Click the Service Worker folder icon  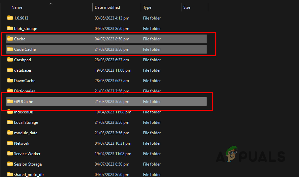pos(10,153)
